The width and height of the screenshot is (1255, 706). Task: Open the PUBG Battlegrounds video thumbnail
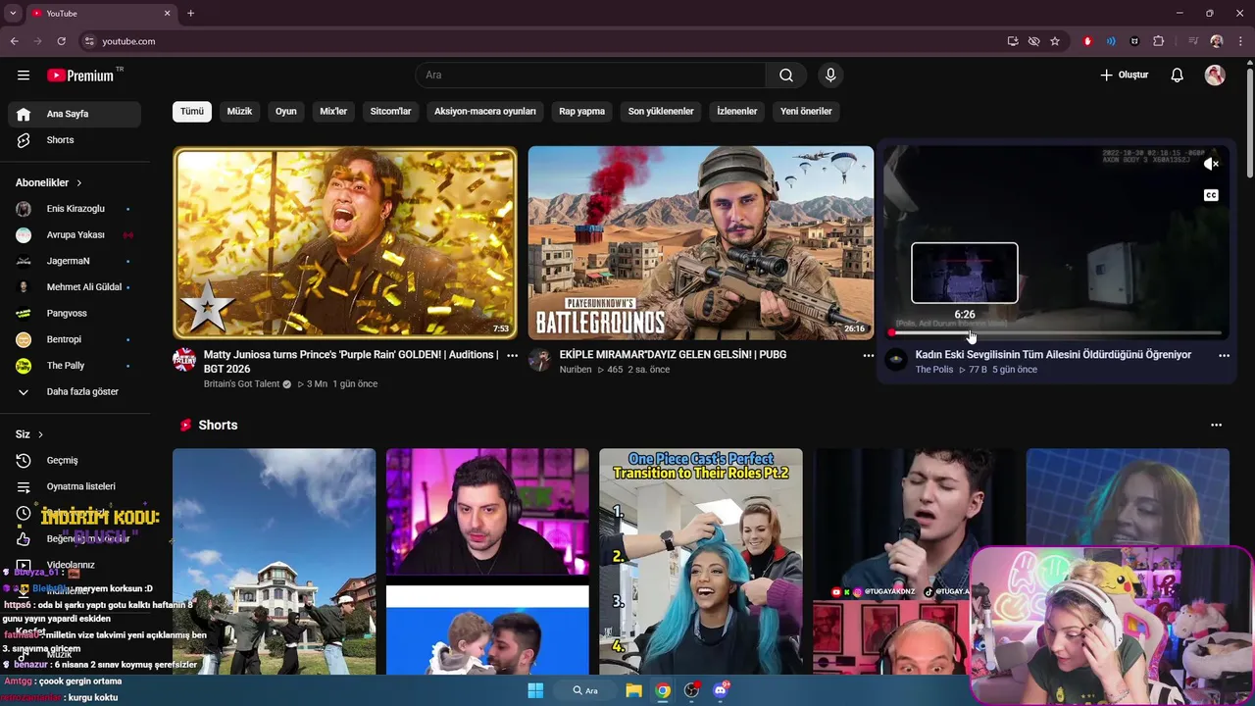pos(700,243)
